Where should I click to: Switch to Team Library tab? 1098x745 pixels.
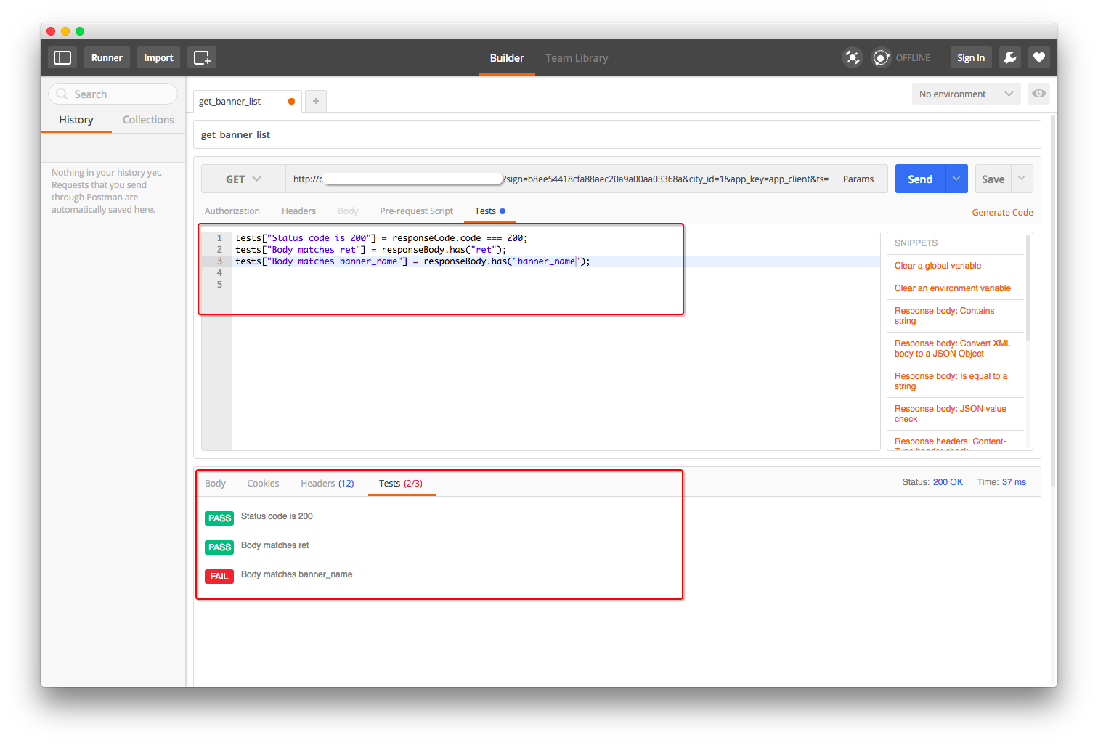pos(577,58)
